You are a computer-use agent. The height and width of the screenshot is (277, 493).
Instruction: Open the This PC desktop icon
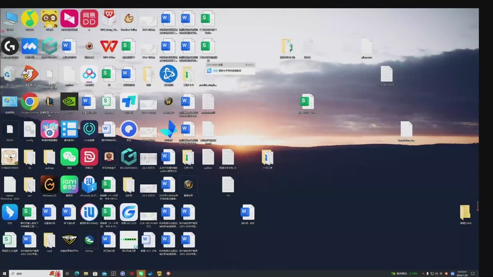point(10,20)
